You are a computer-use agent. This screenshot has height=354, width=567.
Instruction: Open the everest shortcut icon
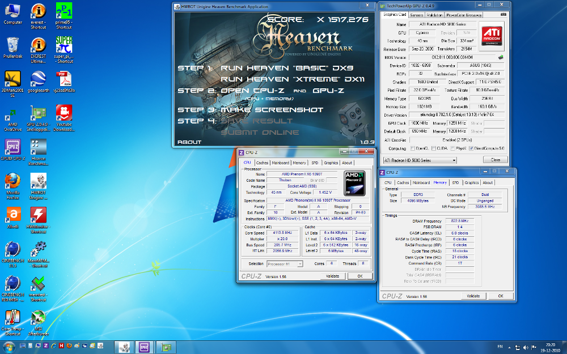pos(39,16)
